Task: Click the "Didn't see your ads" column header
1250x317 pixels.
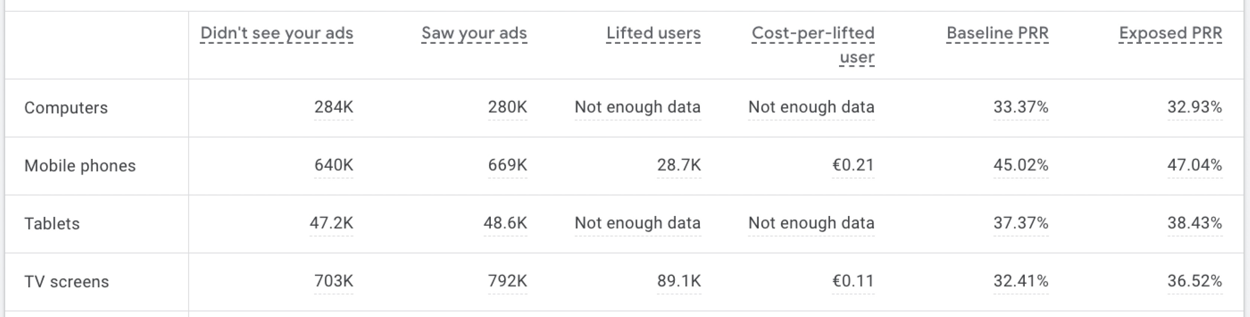Action: point(276,33)
